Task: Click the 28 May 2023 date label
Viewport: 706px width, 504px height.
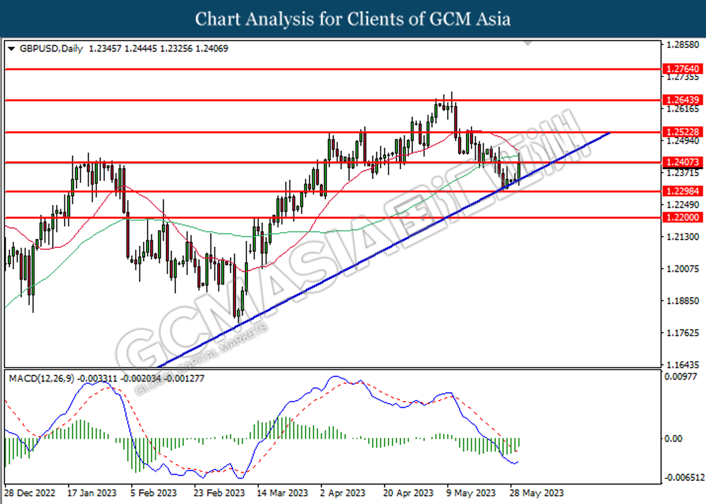Action: click(537, 493)
